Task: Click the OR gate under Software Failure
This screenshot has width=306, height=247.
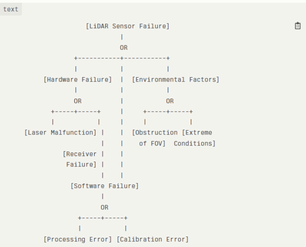Action: tap(104, 208)
